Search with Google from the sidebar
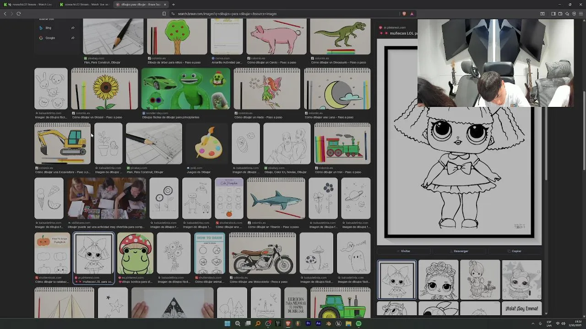The height and width of the screenshot is (329, 586). [57, 38]
